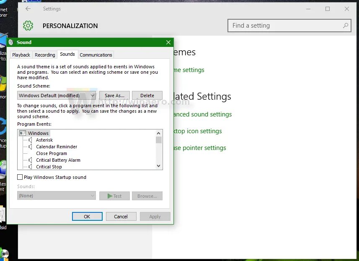This screenshot has width=359, height=261.
Task: Select the Calendar Reminder event
Action: [x=57, y=147]
